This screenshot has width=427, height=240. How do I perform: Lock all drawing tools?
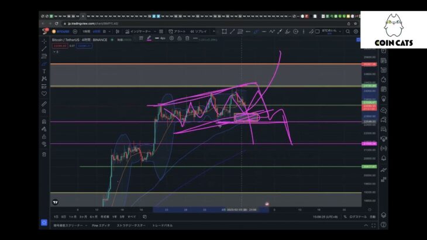click(x=44, y=136)
